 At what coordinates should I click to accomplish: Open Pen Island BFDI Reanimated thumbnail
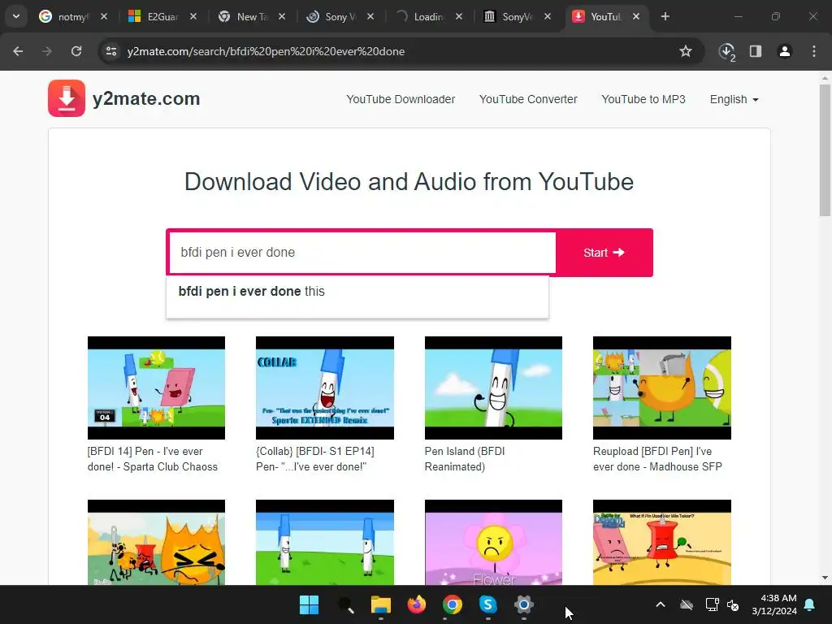coord(493,388)
